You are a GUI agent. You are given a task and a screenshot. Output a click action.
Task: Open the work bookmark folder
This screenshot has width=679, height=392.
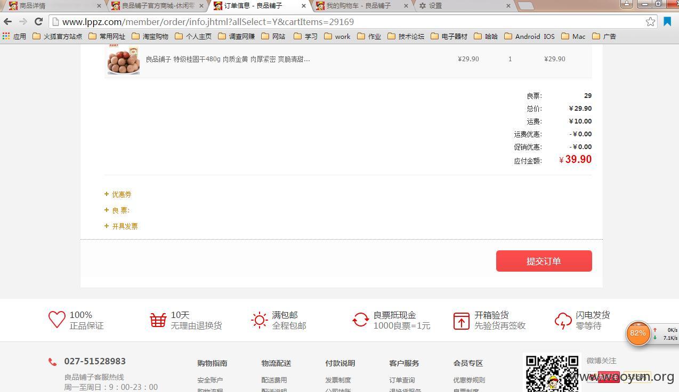point(337,36)
